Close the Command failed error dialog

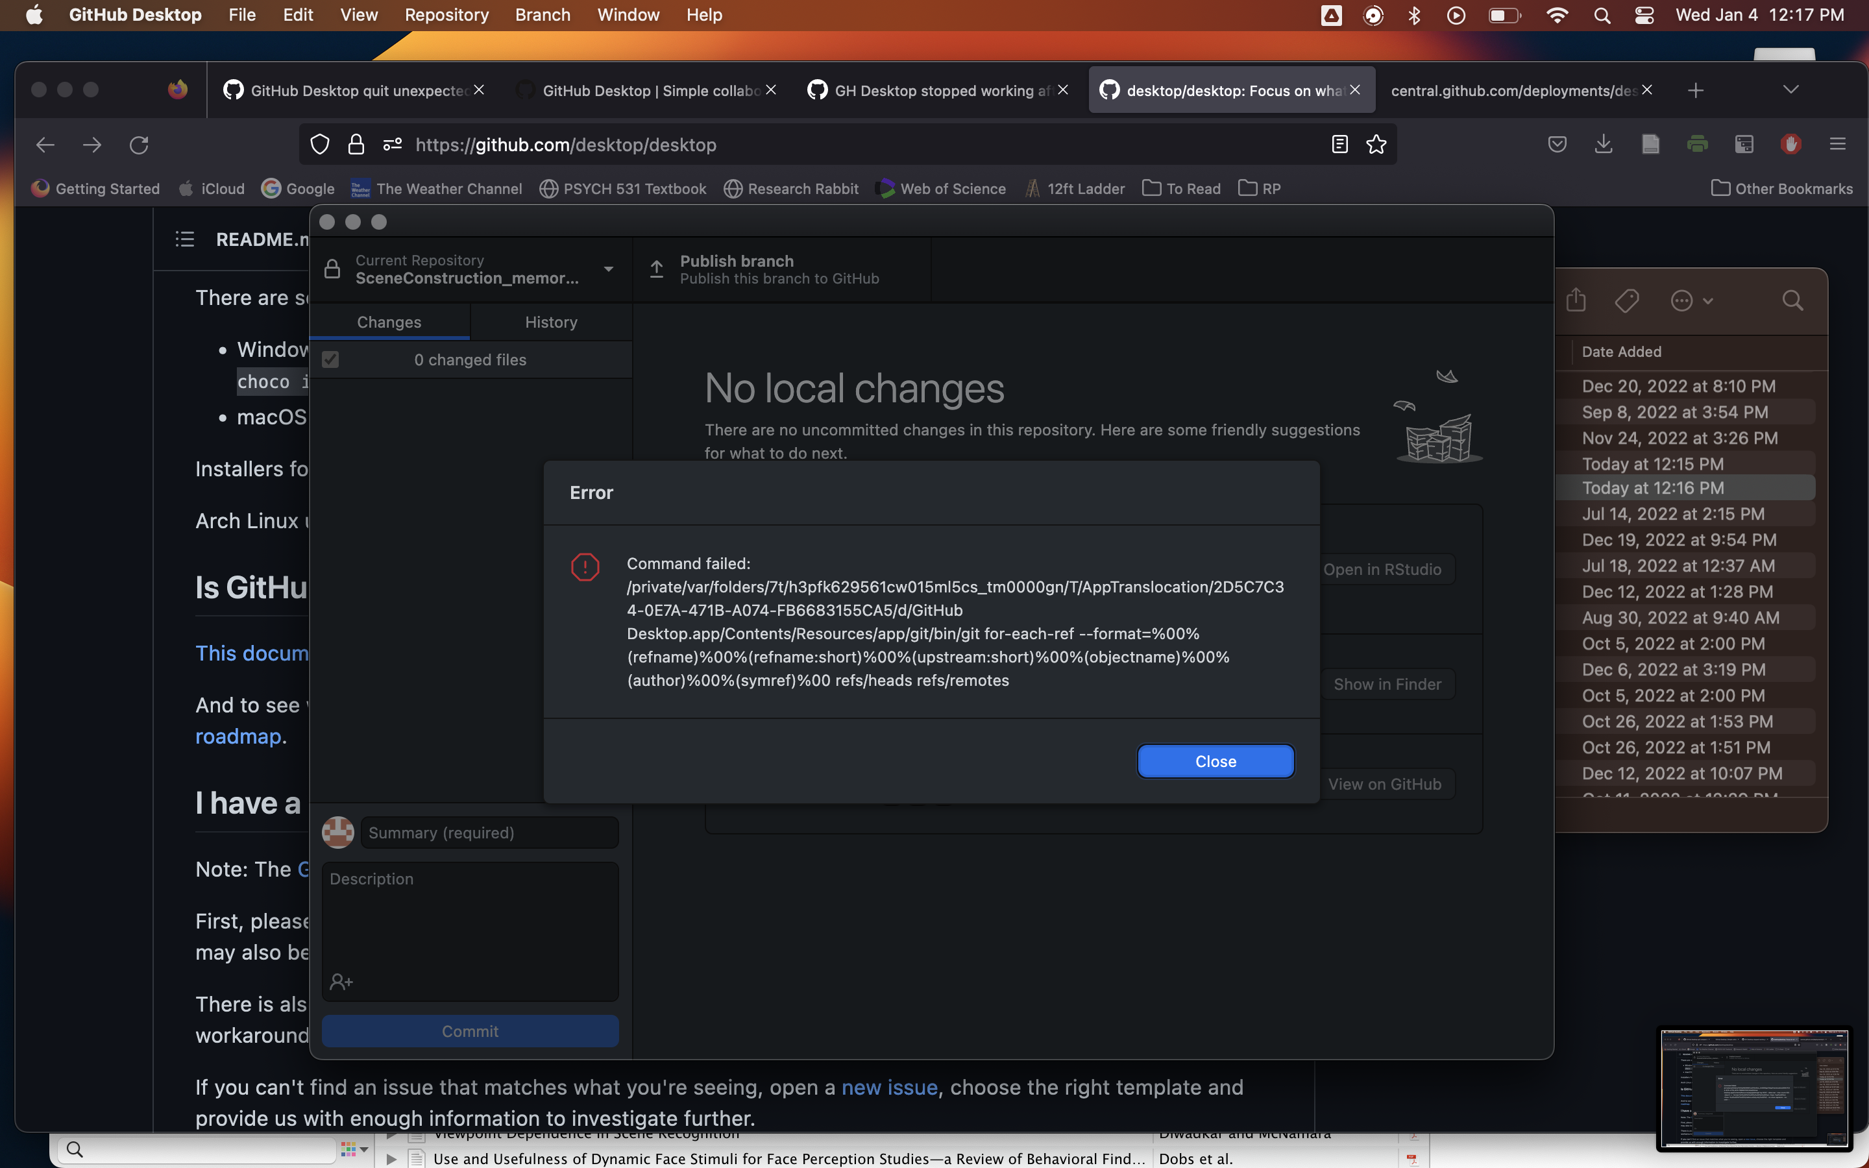[x=1214, y=761]
